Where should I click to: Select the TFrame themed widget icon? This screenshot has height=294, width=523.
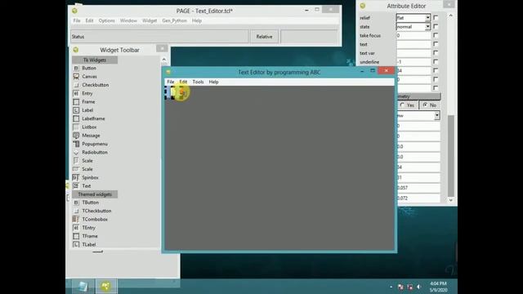pyautogui.click(x=76, y=236)
